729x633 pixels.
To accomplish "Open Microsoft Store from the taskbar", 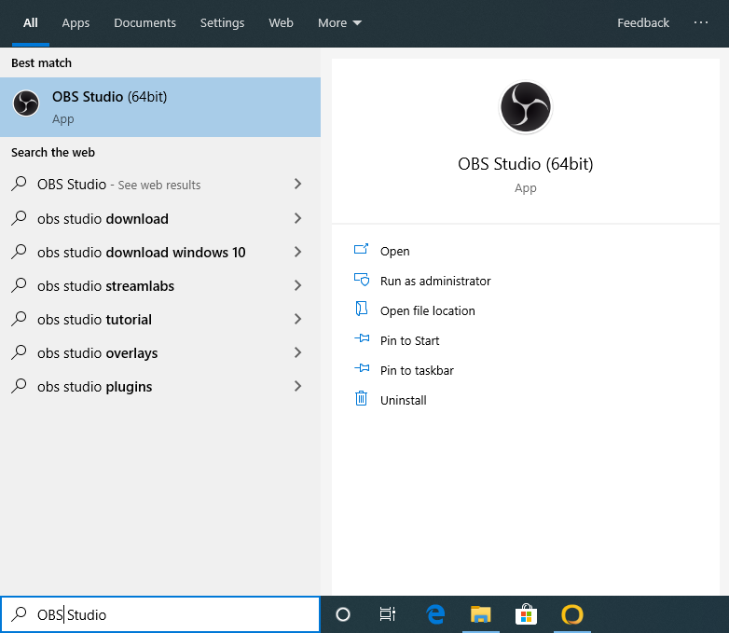I will [527, 614].
